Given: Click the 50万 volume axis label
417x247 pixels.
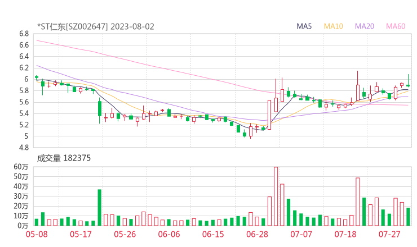Looking at the screenshot, I should [21, 176].
